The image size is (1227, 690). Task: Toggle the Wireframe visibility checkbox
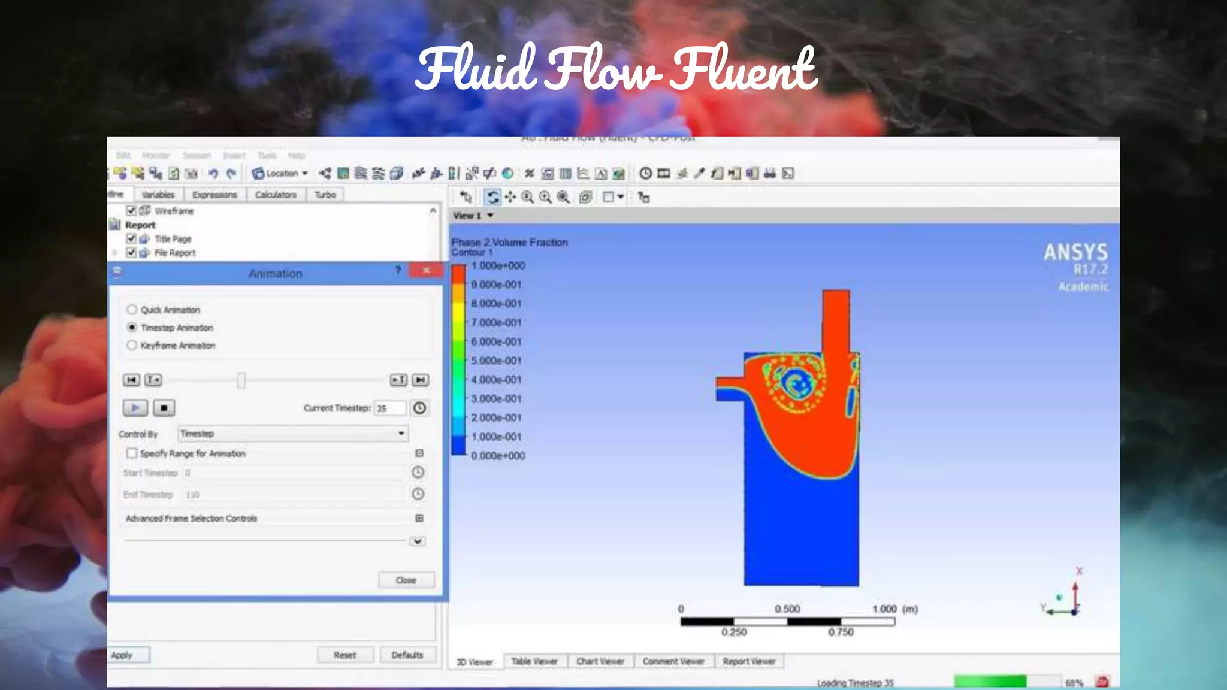click(131, 211)
